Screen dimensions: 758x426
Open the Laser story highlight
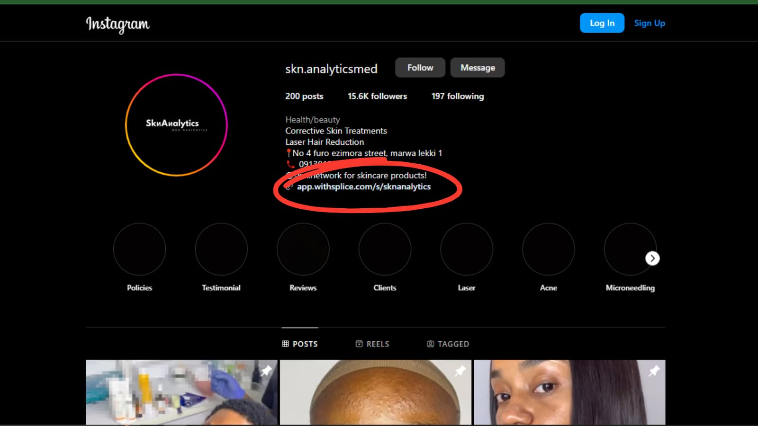pos(467,249)
